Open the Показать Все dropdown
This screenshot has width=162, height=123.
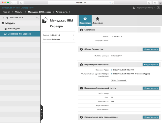click(16, 18)
